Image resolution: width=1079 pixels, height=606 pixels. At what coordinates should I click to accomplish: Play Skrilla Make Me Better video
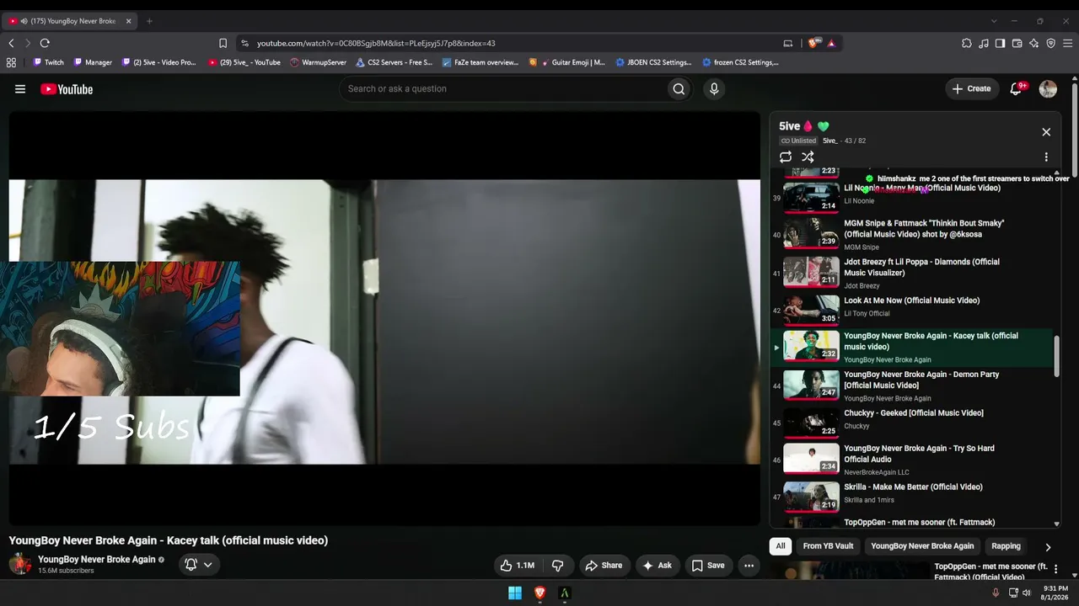(914, 496)
